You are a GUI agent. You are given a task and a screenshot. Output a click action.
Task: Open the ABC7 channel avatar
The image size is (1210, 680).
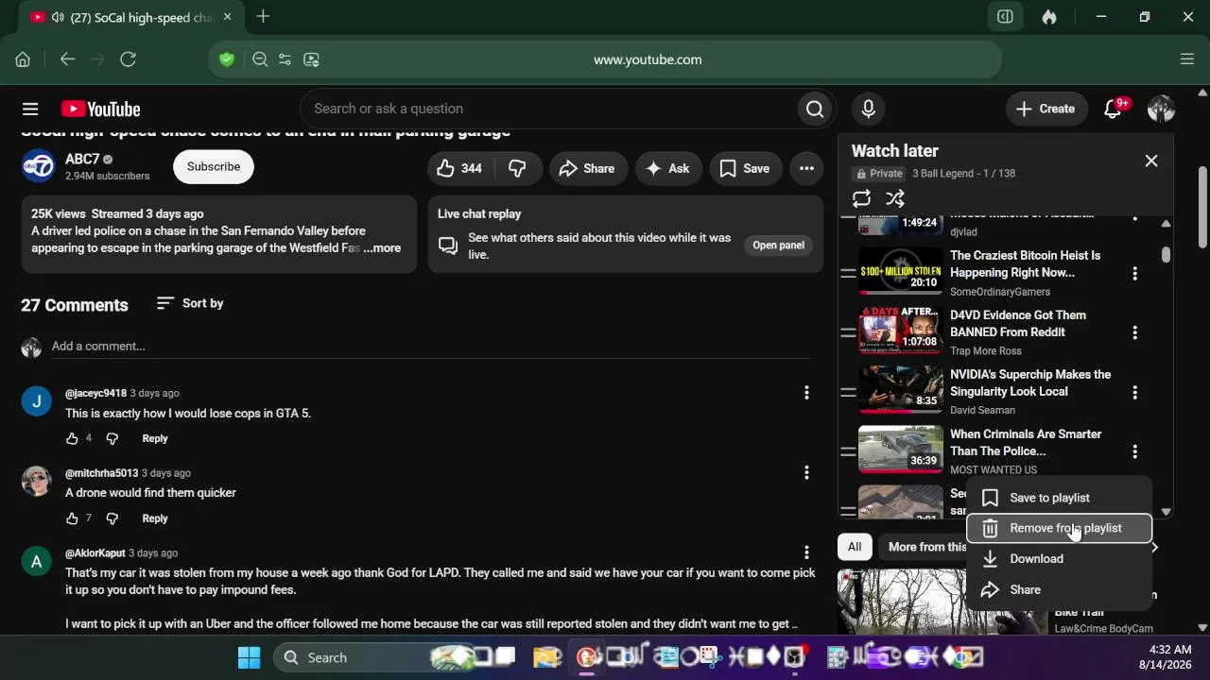39,166
